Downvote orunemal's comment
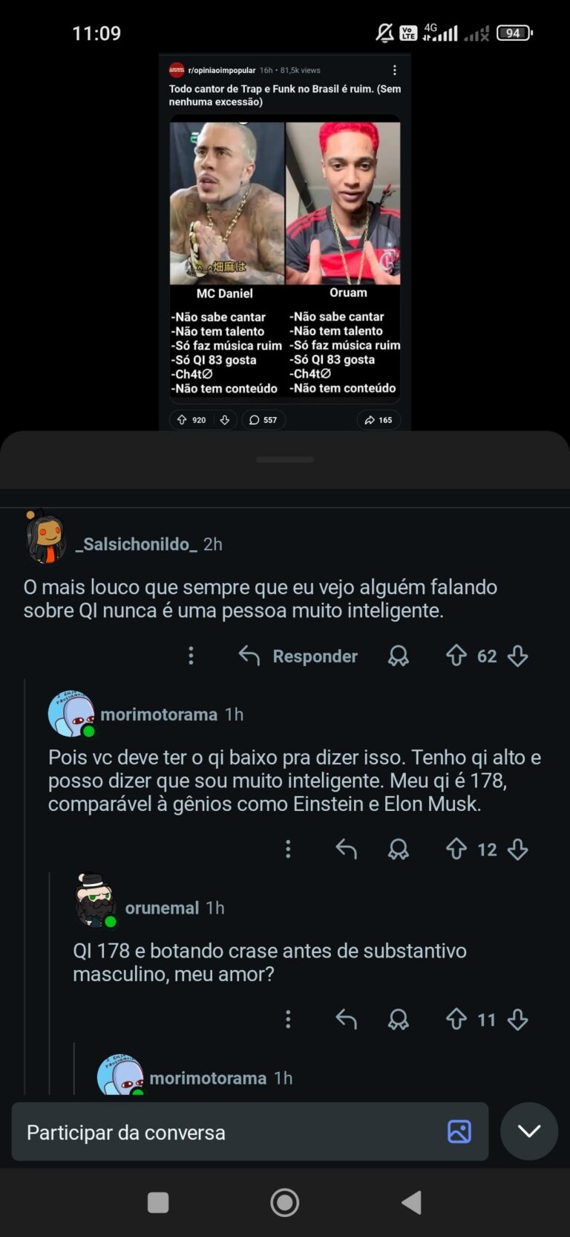Image resolution: width=570 pixels, height=1237 pixels. [x=517, y=1019]
